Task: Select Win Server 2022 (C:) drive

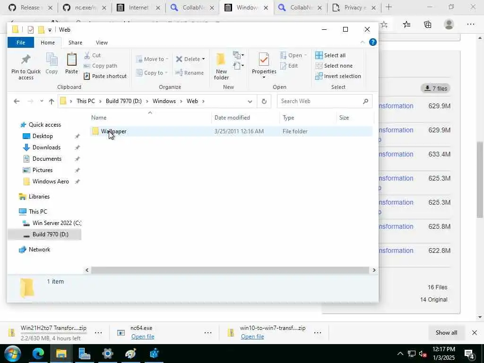Action: (52, 223)
